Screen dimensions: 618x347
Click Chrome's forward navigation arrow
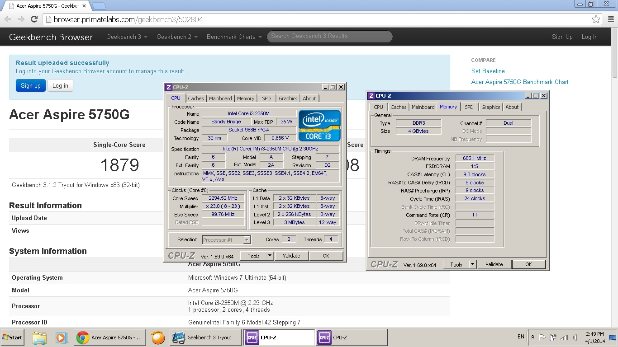(x=21, y=19)
